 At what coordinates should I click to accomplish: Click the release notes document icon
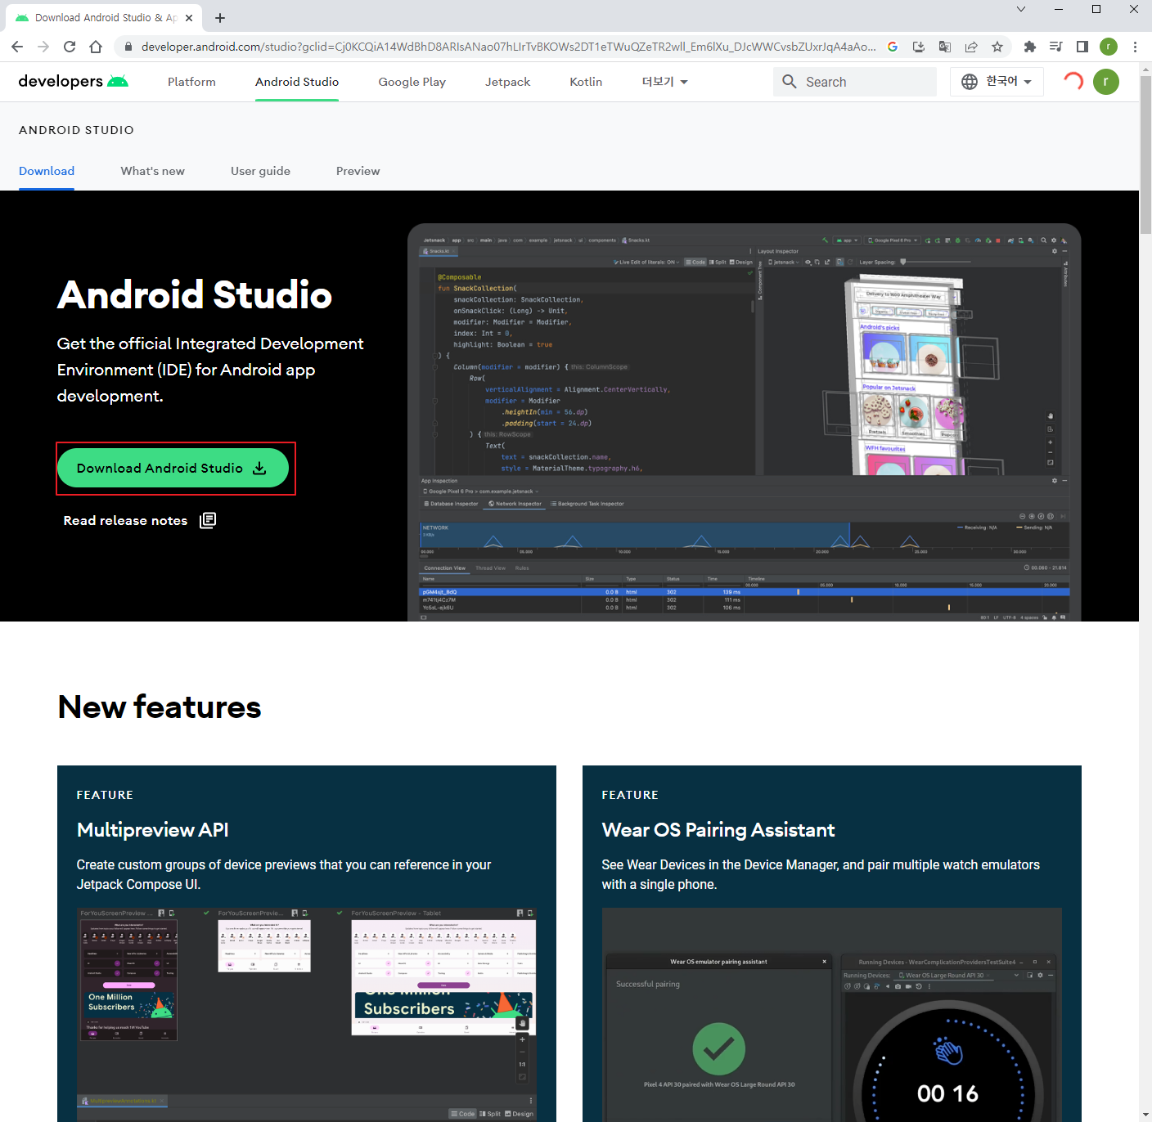point(208,520)
